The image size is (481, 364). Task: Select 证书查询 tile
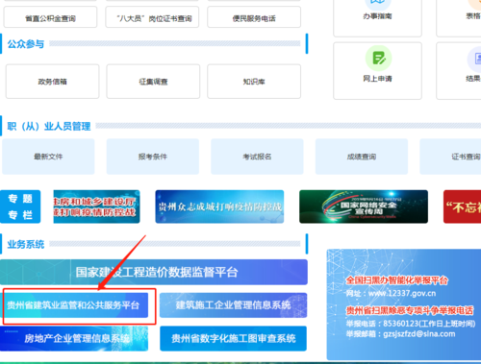coord(450,157)
